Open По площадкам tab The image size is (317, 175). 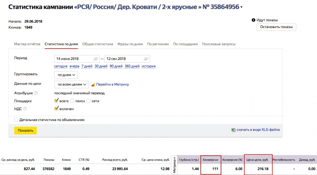tap(185, 44)
